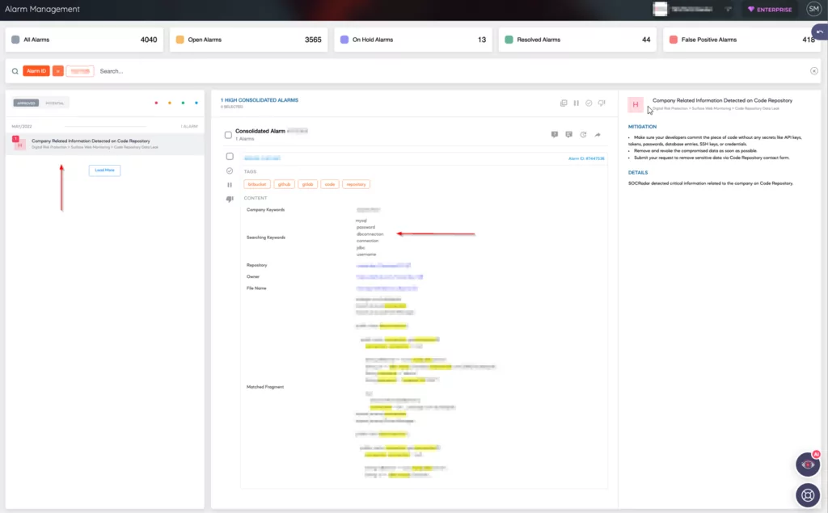
Task: Click the MAY/2022 group label
Action: tap(22, 127)
